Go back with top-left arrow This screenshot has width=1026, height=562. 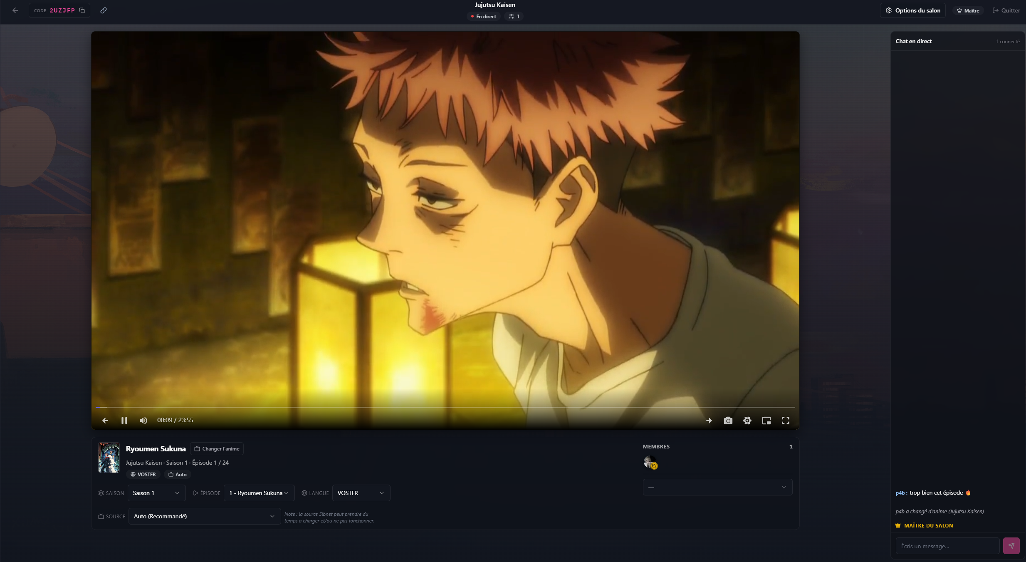(15, 10)
